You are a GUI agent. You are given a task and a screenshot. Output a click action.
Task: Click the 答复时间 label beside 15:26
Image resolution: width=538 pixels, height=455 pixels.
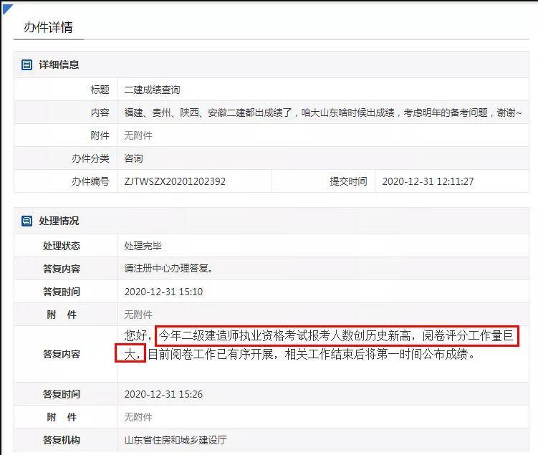coord(62,394)
